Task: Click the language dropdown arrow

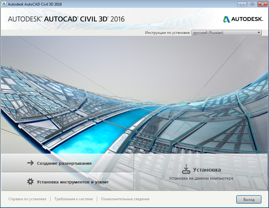Action: pyautogui.click(x=259, y=33)
